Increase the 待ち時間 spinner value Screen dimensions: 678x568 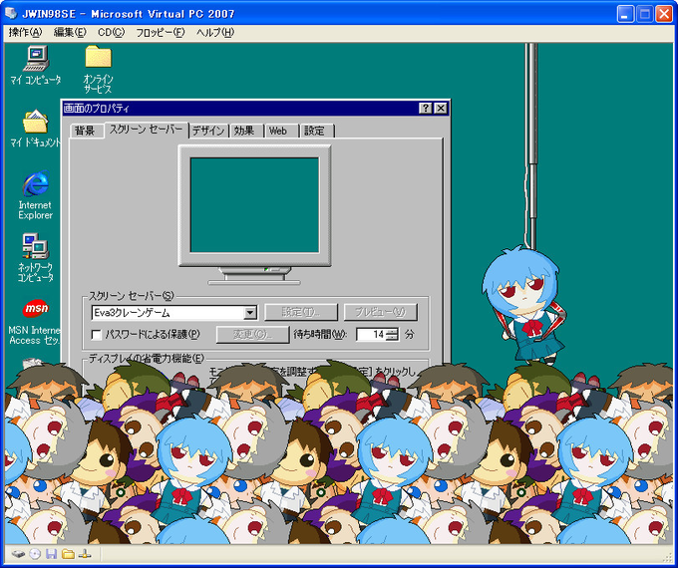(392, 331)
